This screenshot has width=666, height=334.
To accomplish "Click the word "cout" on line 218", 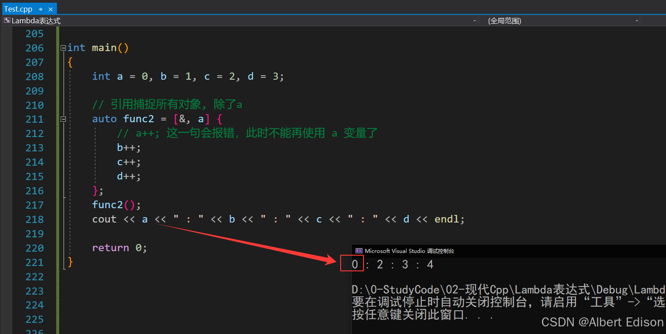I will [104, 219].
